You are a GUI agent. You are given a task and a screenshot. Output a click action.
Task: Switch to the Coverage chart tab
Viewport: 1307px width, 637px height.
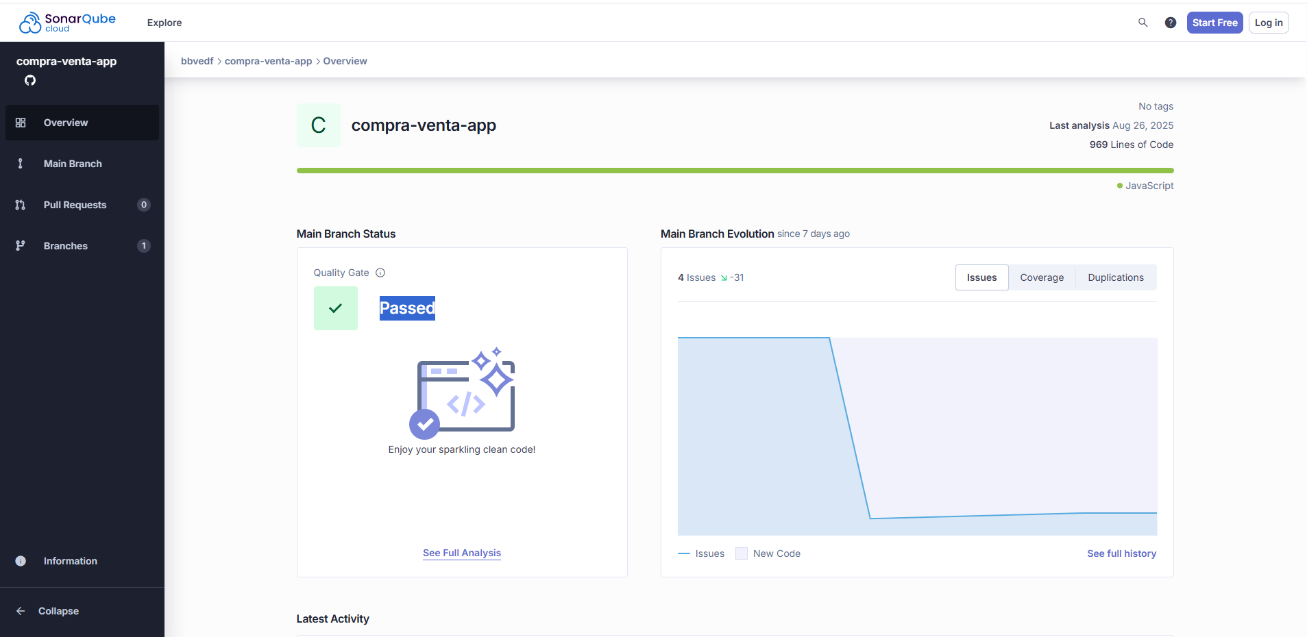click(x=1042, y=277)
